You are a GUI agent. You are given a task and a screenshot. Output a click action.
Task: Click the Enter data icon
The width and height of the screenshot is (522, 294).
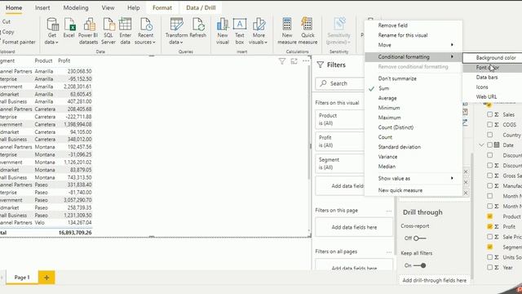tap(125, 31)
